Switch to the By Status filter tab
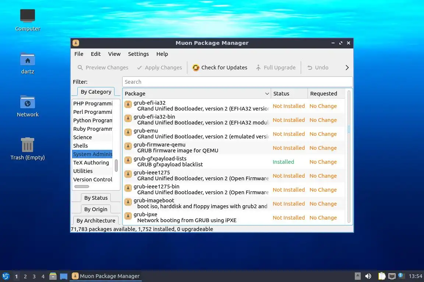The width and height of the screenshot is (424, 282). tap(96, 198)
